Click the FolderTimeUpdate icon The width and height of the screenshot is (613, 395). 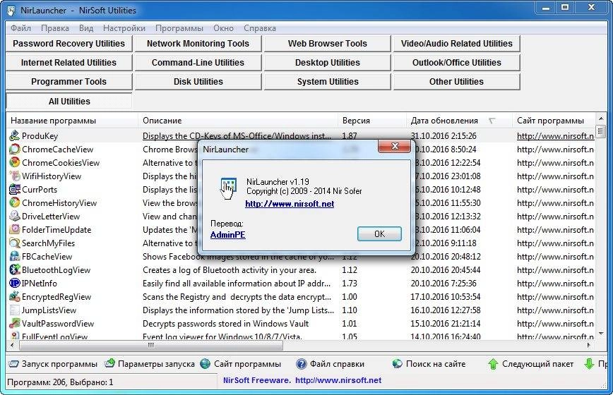pyautogui.click(x=14, y=229)
